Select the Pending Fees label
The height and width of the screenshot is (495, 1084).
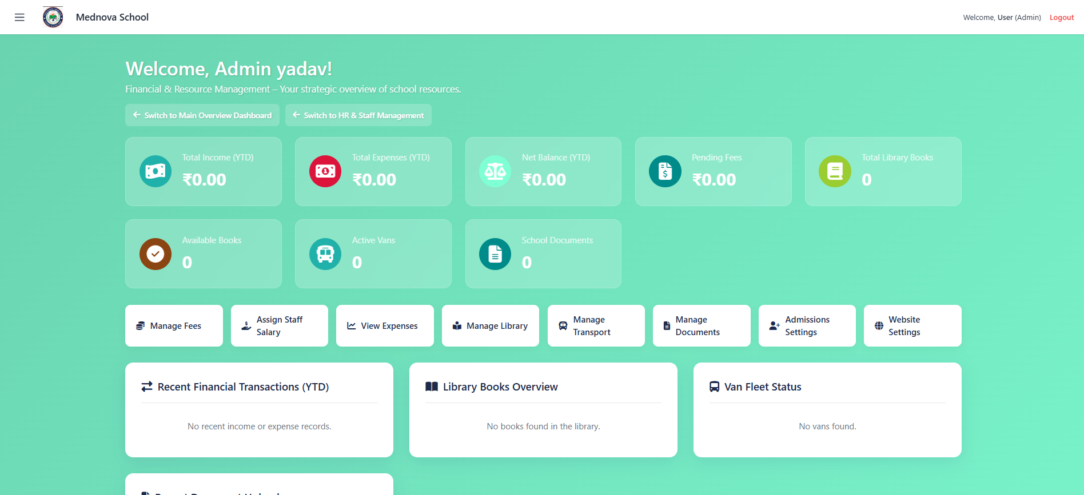(x=717, y=158)
